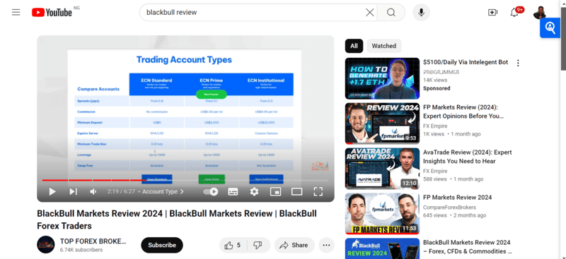
Task: Like the video
Action: coord(233,246)
